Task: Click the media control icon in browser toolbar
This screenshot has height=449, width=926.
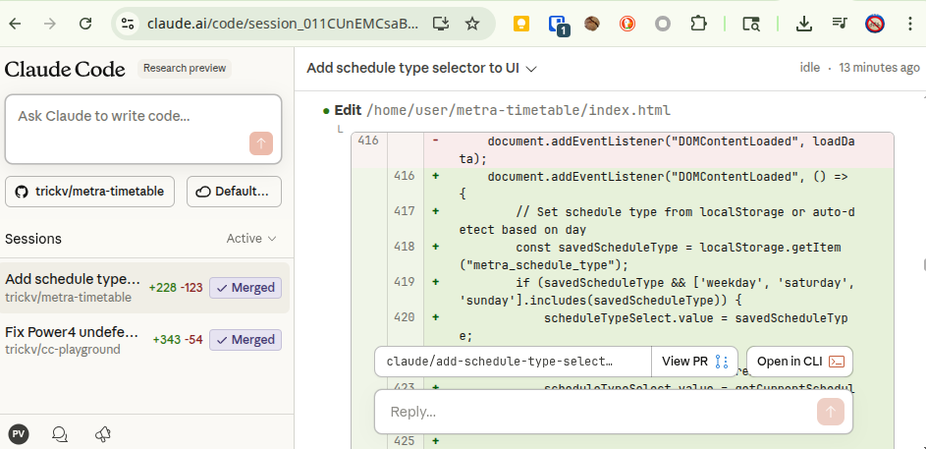Action: 840,24
